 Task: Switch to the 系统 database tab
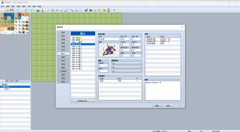coord(63,75)
